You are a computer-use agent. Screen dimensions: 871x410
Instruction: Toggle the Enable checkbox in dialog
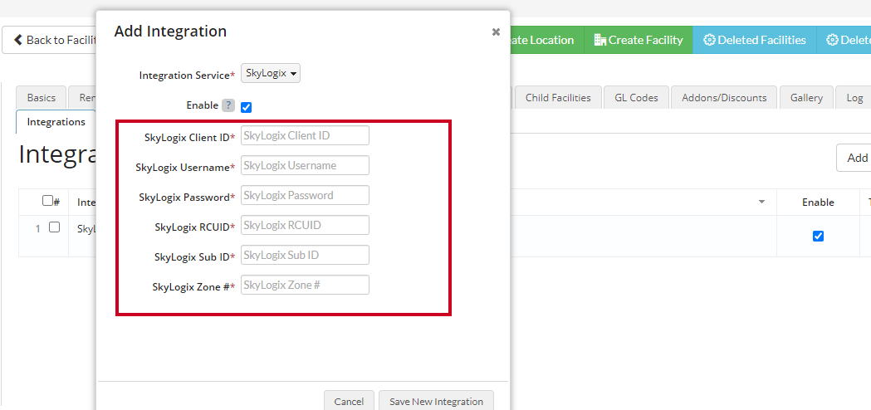[246, 107]
